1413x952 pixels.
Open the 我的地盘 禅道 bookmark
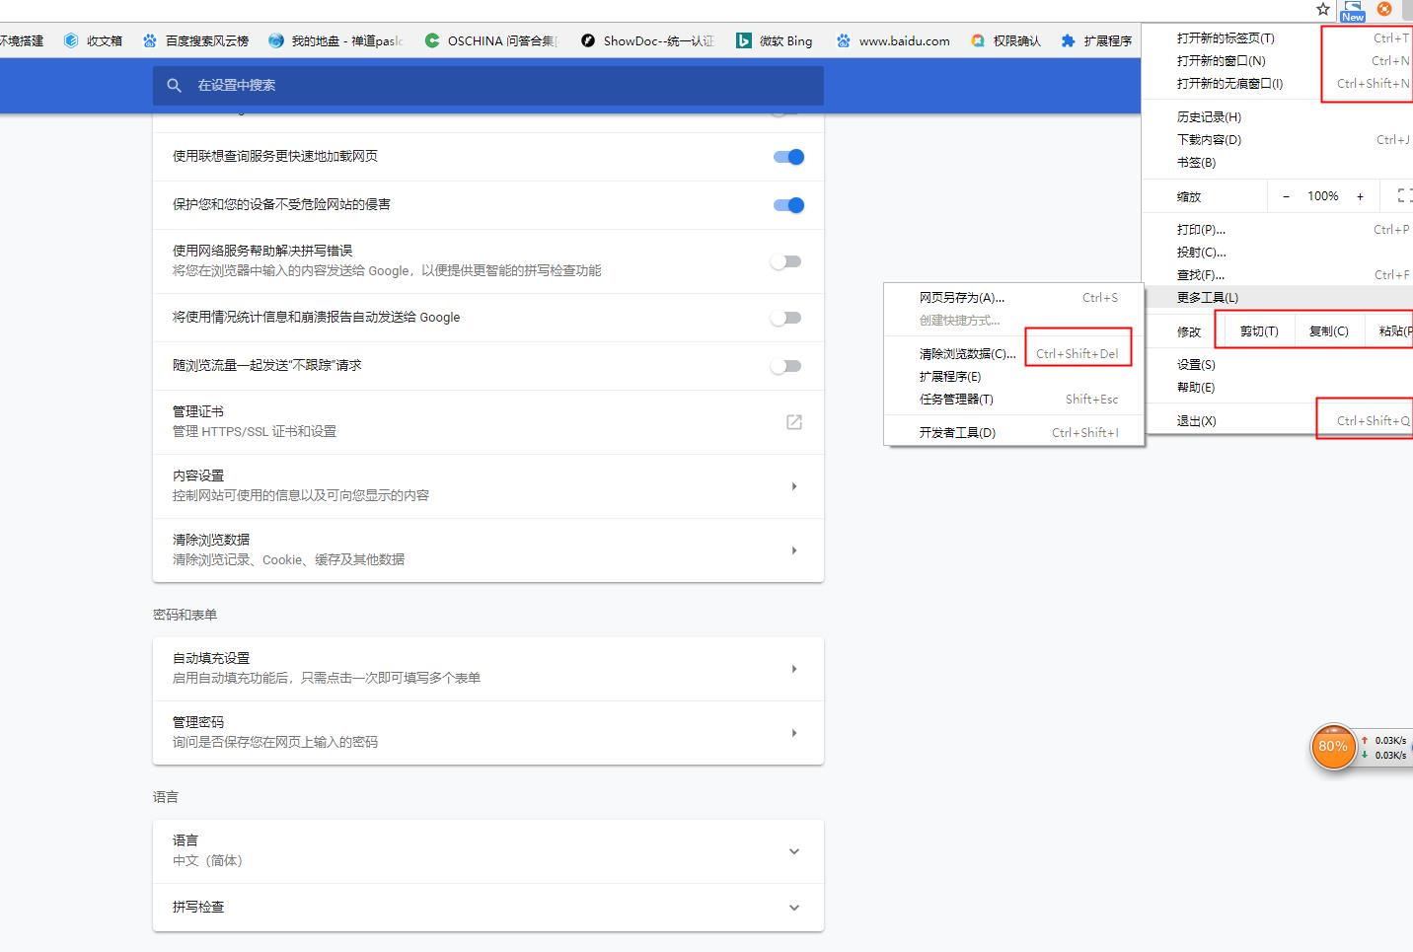(x=335, y=40)
